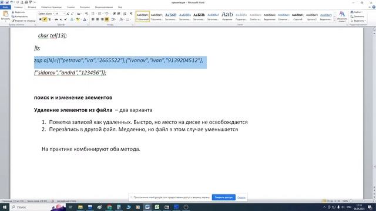Open File Explorer from the taskbar
This screenshot has height=211, width=376.
80,207
